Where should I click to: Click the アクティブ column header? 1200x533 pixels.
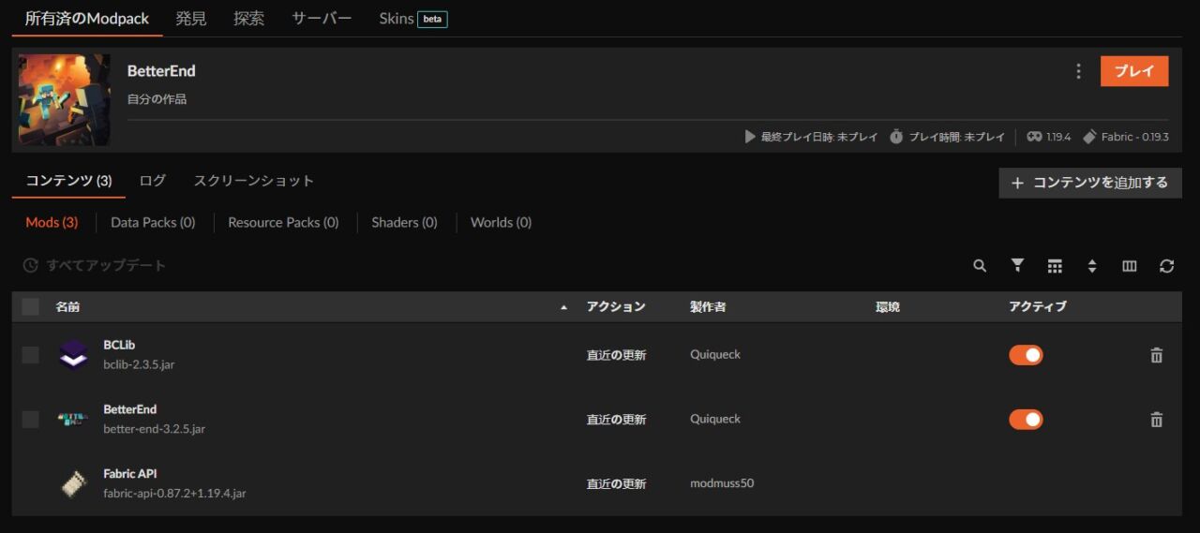point(1038,306)
